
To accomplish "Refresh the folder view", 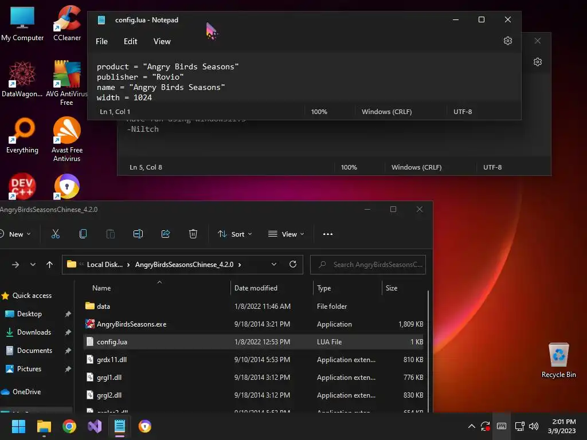I will pyautogui.click(x=293, y=265).
